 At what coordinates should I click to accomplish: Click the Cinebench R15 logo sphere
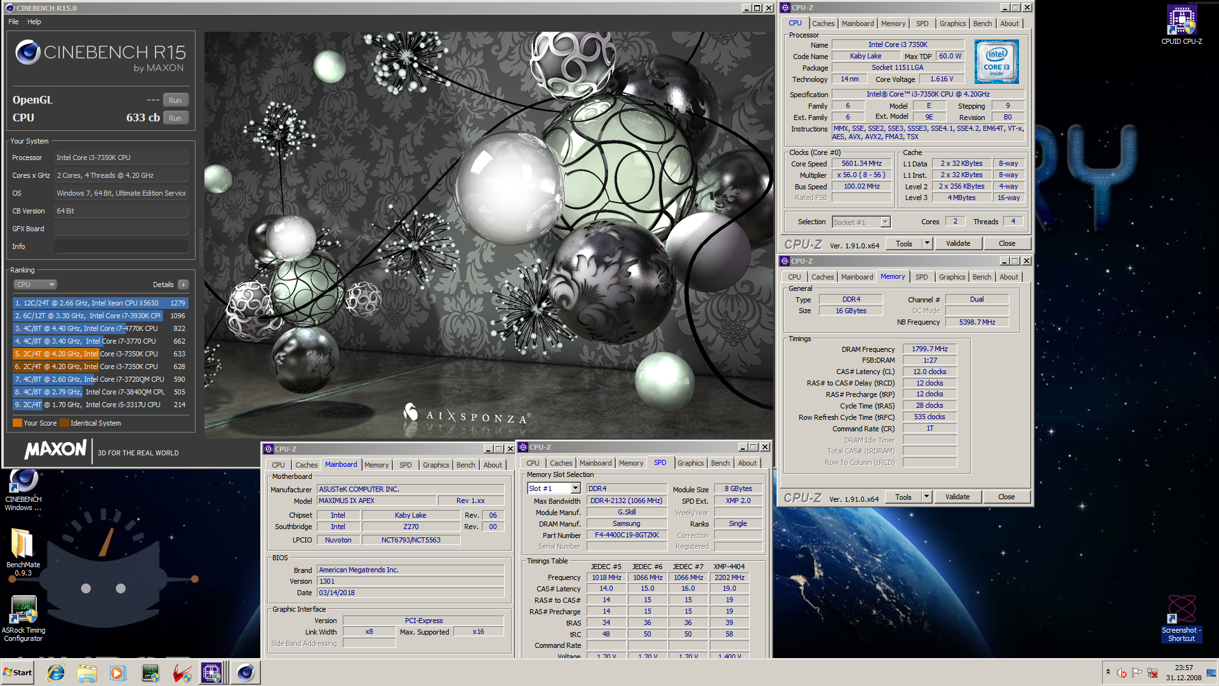tap(28, 52)
